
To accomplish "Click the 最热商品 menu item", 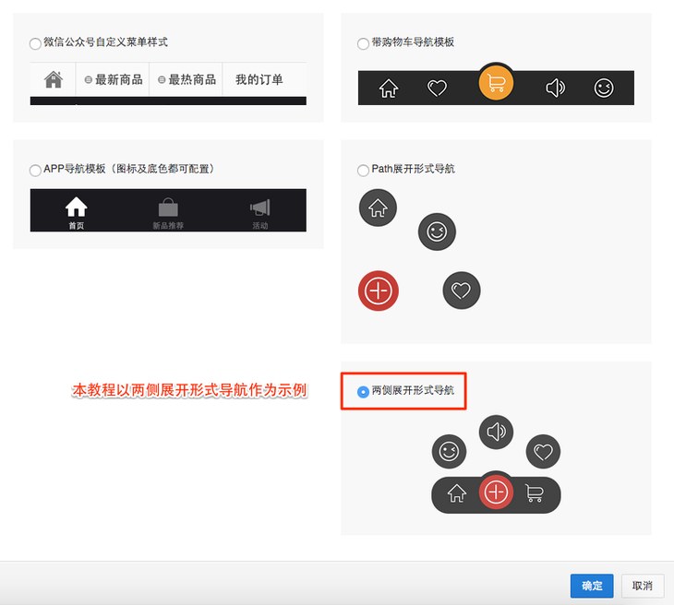I will 186,80.
